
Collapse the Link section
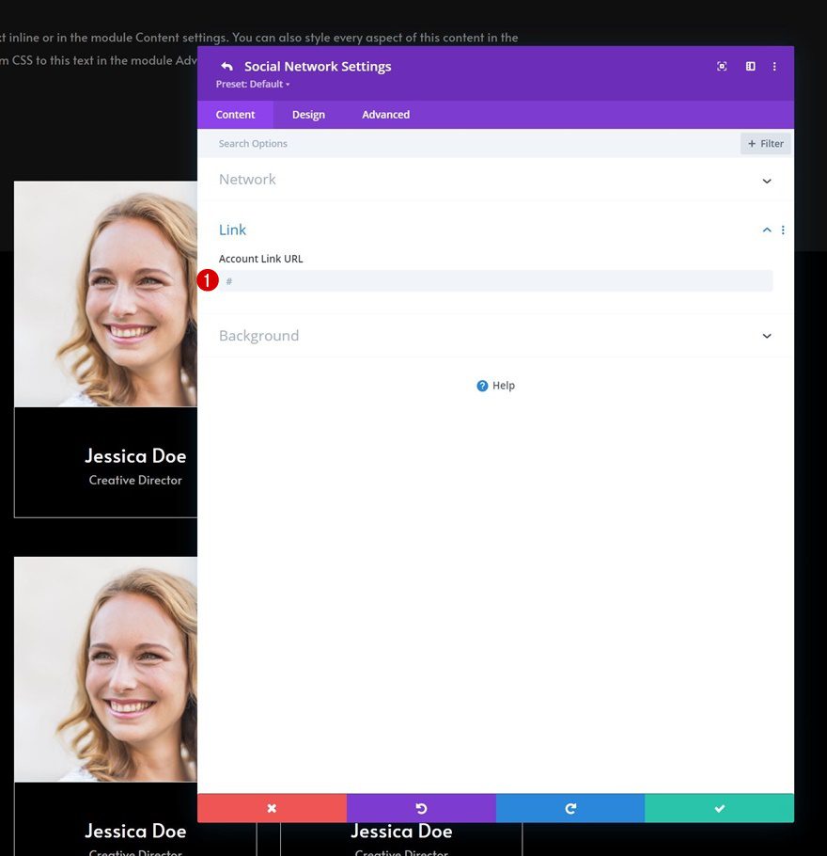(x=766, y=230)
